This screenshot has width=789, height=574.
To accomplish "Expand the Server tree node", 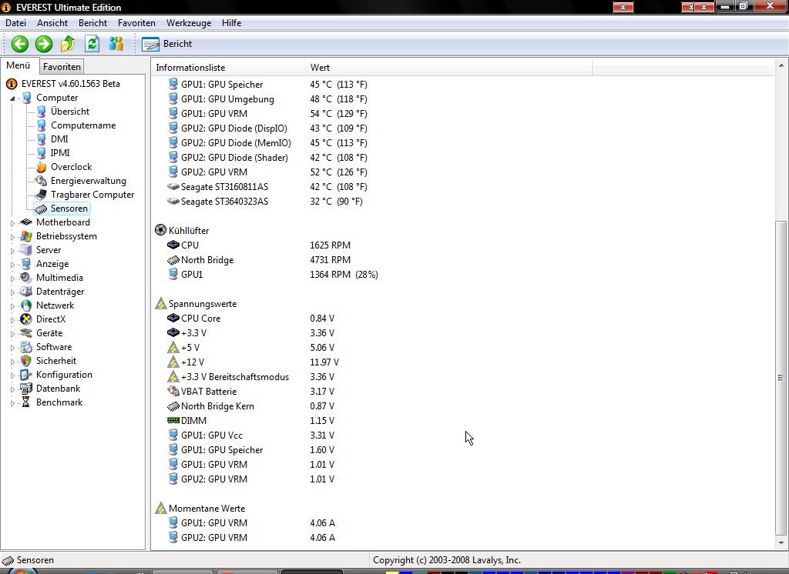I will click(x=12, y=250).
